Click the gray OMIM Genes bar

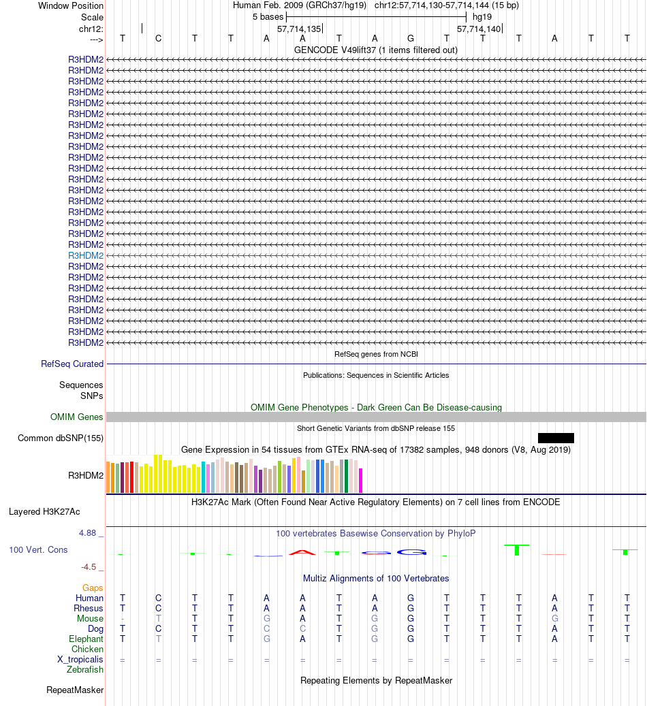[376, 417]
